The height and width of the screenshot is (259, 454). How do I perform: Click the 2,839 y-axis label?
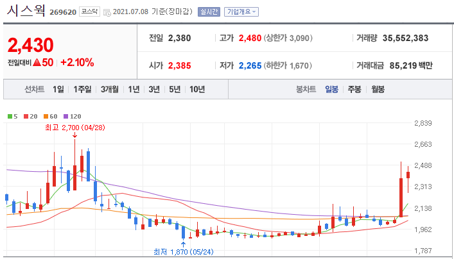tap(423, 124)
